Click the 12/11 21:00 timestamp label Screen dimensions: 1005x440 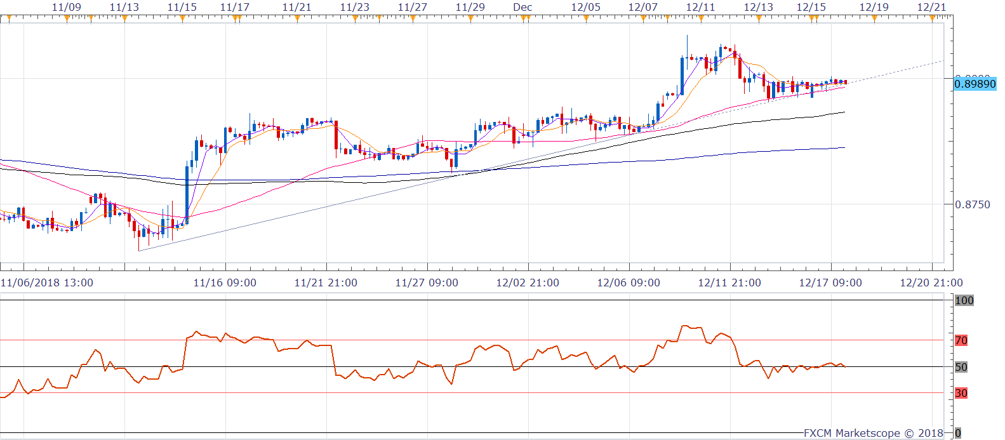tap(729, 283)
